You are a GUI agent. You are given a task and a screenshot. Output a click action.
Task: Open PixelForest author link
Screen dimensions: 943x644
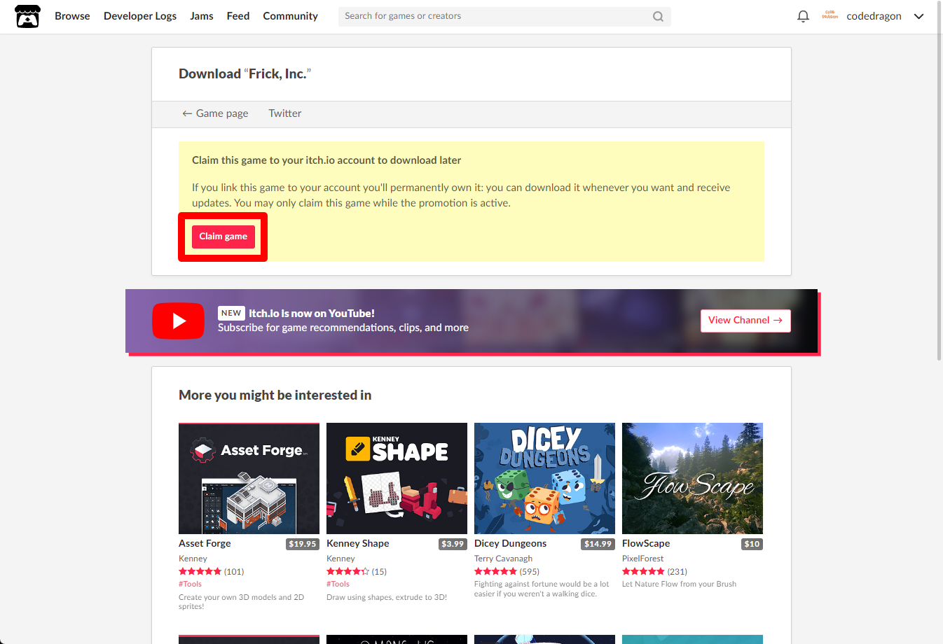tap(642, 559)
